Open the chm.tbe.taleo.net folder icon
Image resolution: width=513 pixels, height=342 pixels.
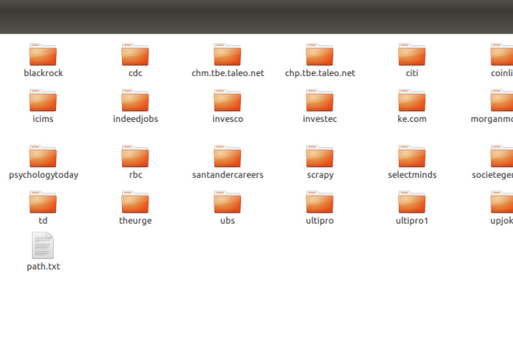tap(228, 54)
